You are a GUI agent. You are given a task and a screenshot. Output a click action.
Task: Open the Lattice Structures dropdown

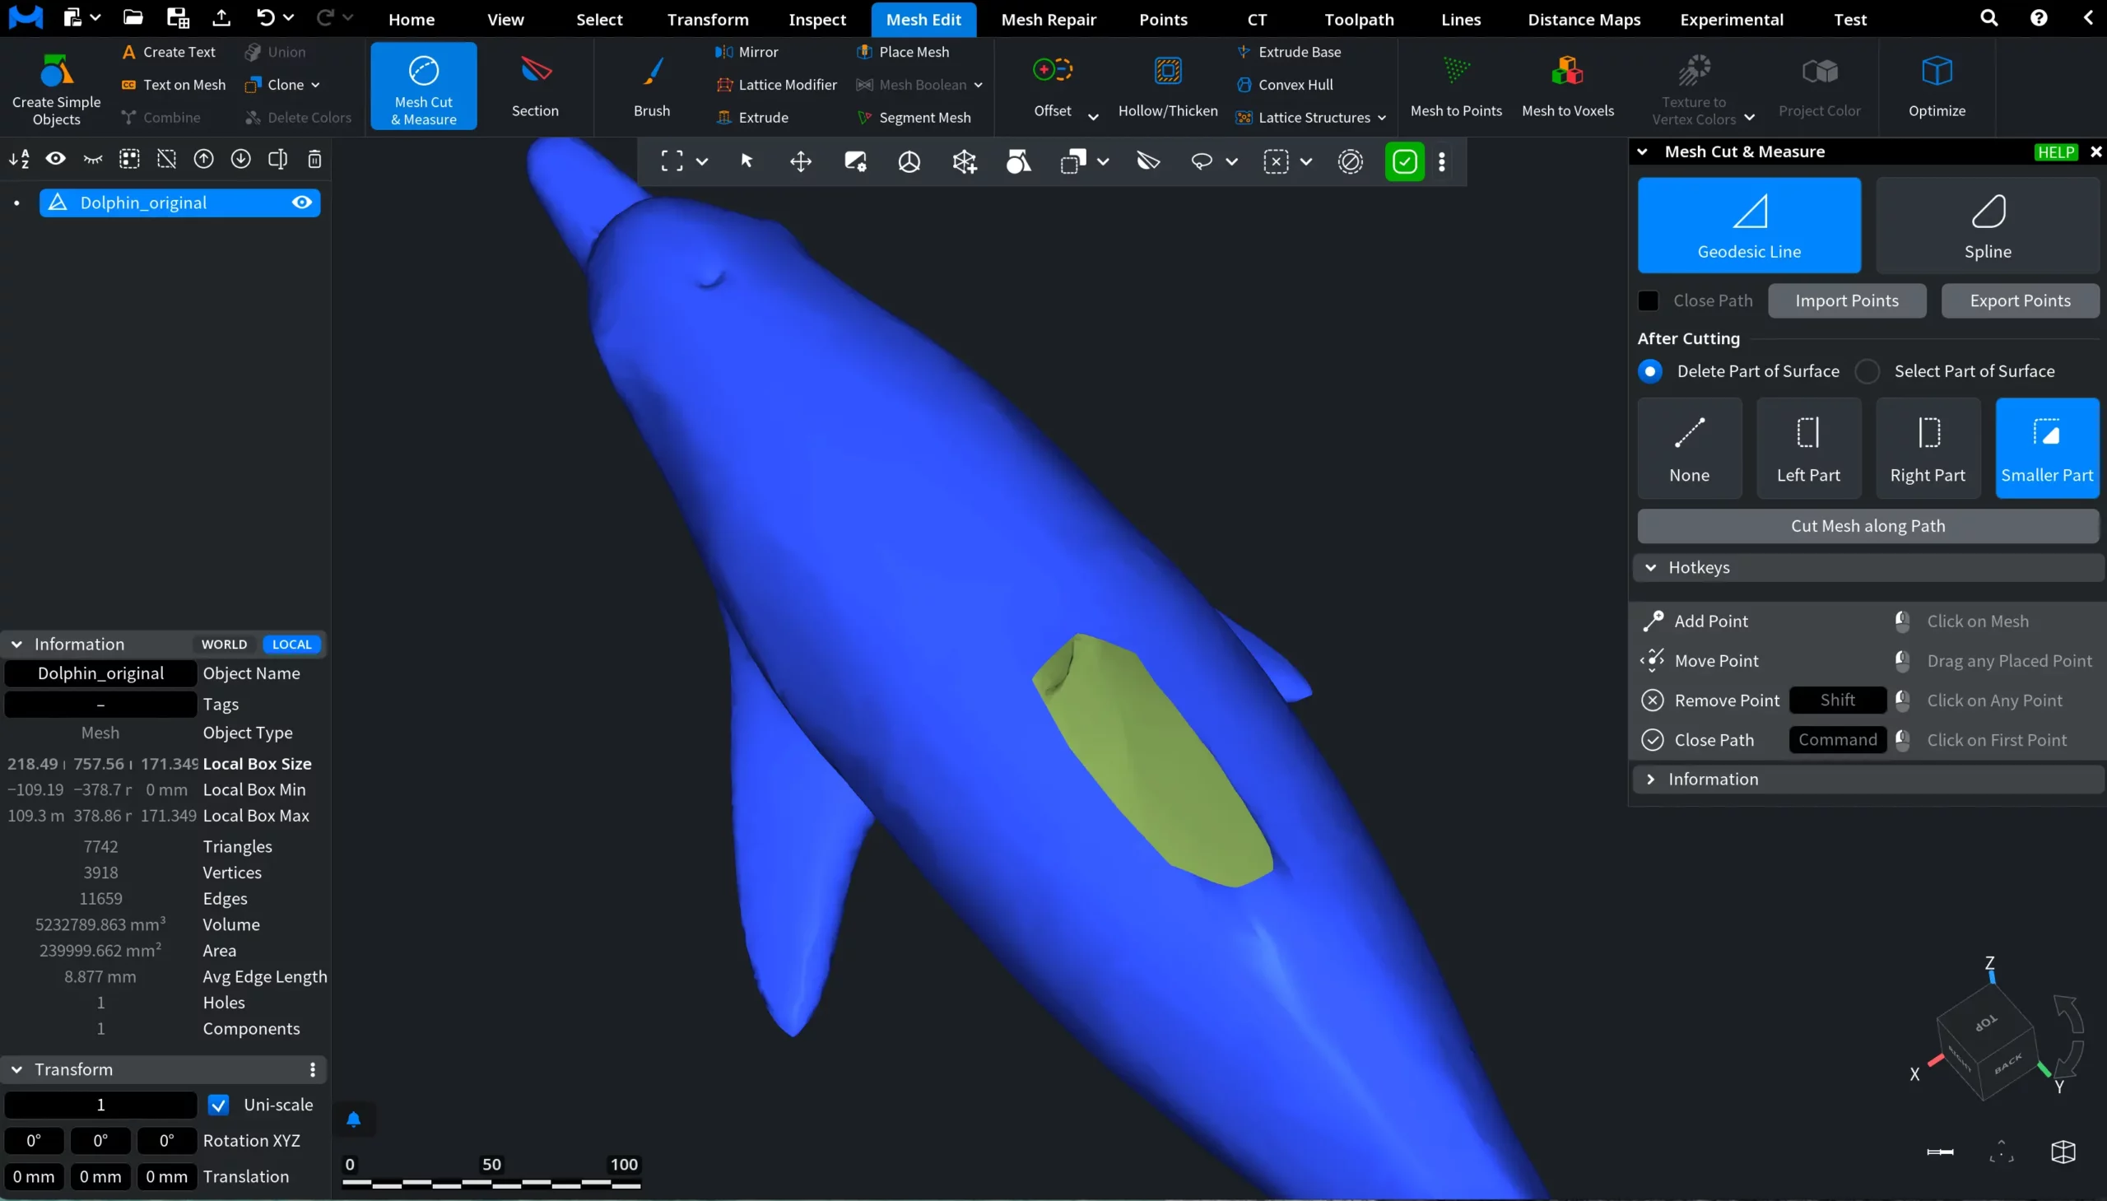click(x=1381, y=118)
